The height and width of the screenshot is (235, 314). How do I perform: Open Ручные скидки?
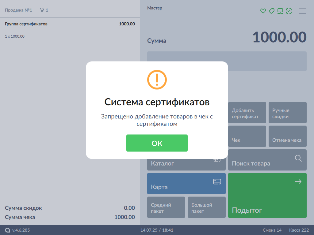click(x=287, y=113)
